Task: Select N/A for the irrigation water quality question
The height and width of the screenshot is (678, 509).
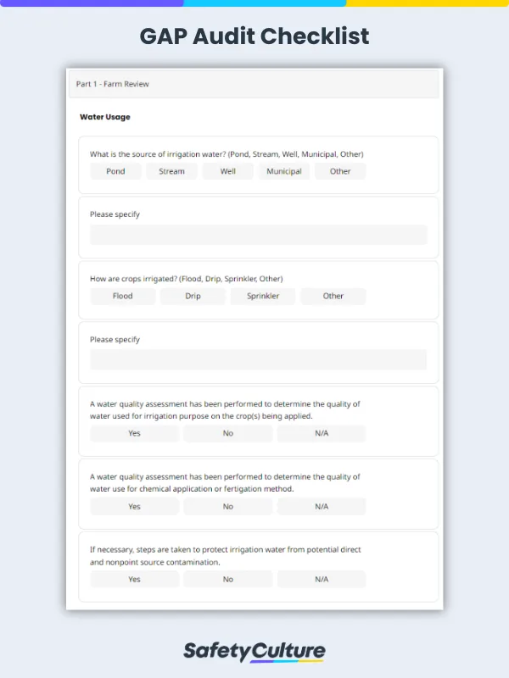Action: coord(322,434)
